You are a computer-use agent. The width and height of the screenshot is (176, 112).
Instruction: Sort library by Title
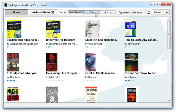92,12
